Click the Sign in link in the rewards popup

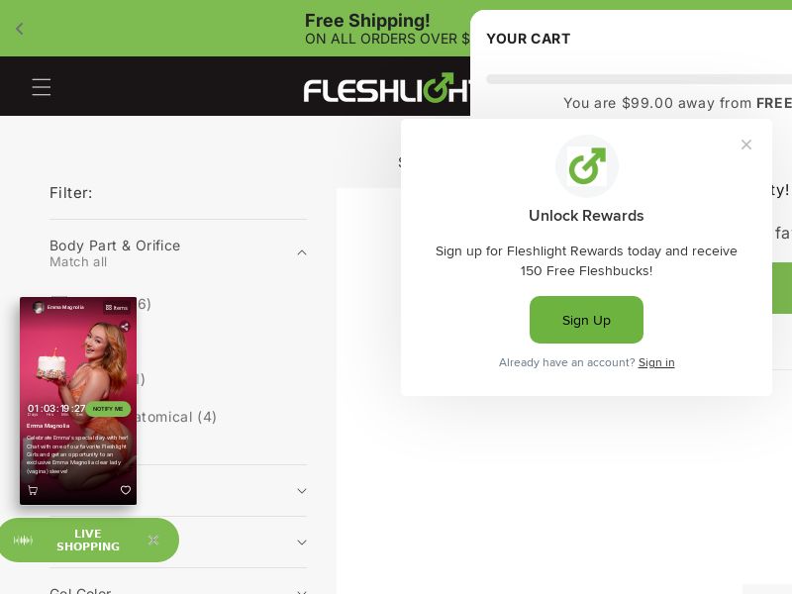656,362
